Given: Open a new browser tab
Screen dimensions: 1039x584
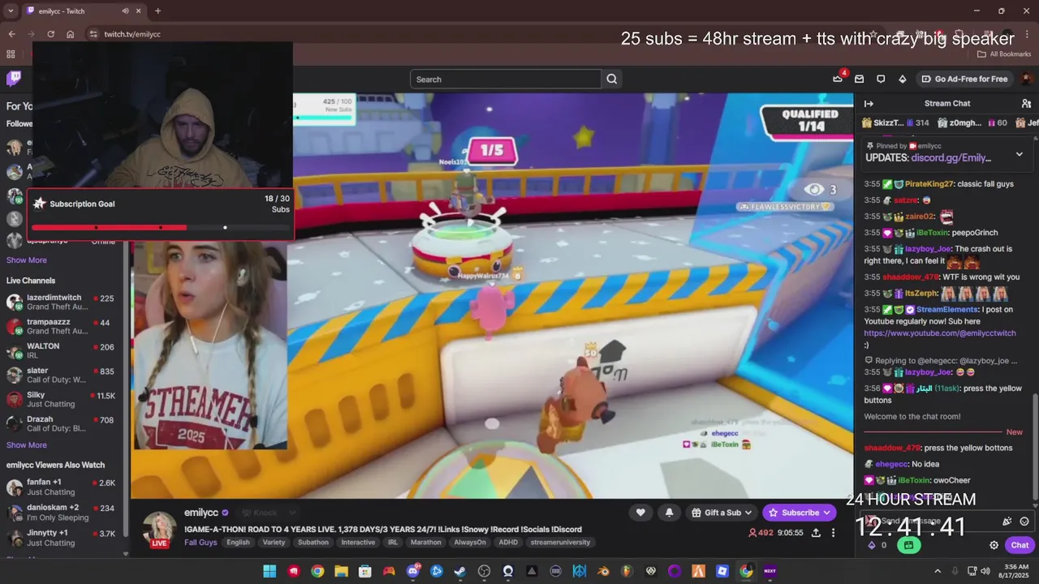Looking at the screenshot, I should pyautogui.click(x=157, y=11).
